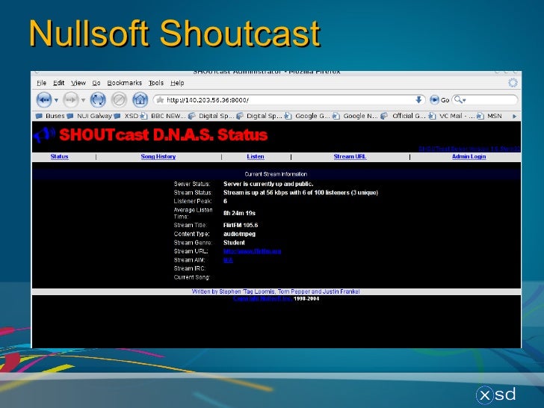
Task: Click the 'Student' stream genre value
Action: (234, 243)
